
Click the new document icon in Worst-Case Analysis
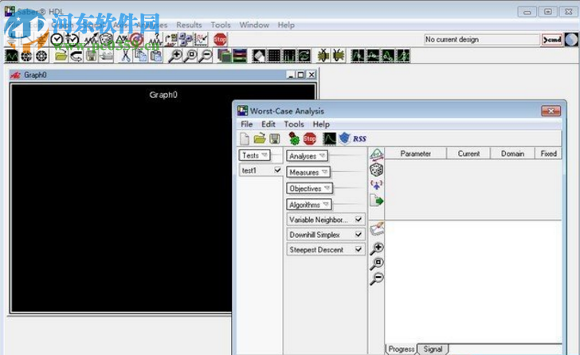(x=245, y=139)
